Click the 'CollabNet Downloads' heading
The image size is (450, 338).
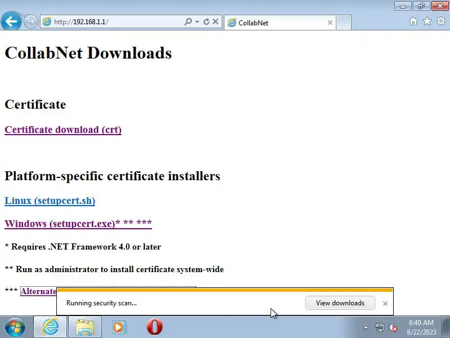88,53
